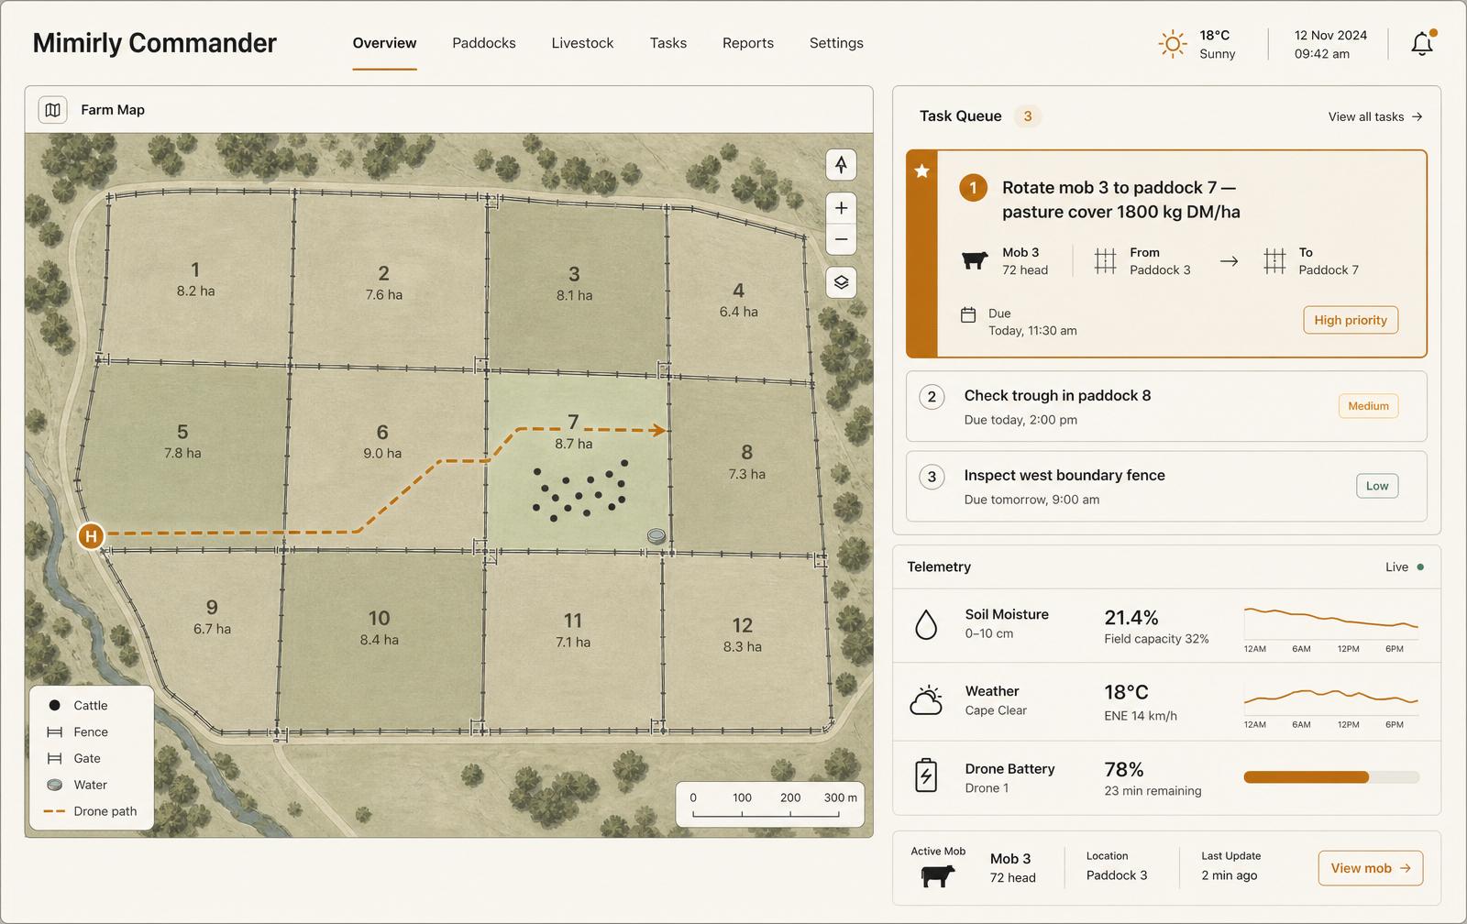Click the number 1 task badge
1467x924 pixels.
973,188
